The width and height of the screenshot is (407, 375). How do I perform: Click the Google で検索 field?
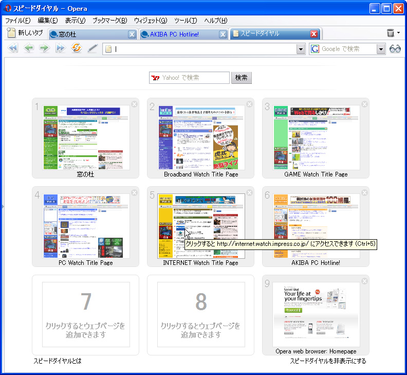(x=347, y=49)
